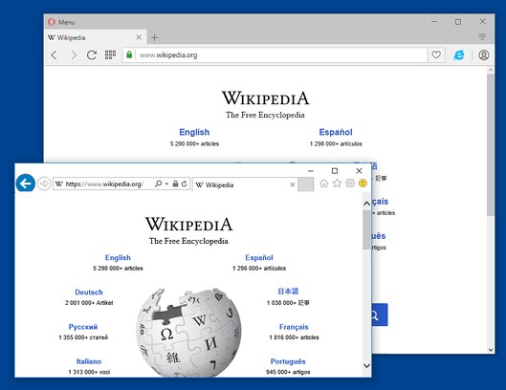The image size is (506, 390).
Task: Click IE scrollbar down arrow
Action: click(366, 365)
